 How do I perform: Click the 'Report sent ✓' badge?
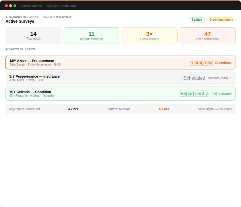click(195, 94)
